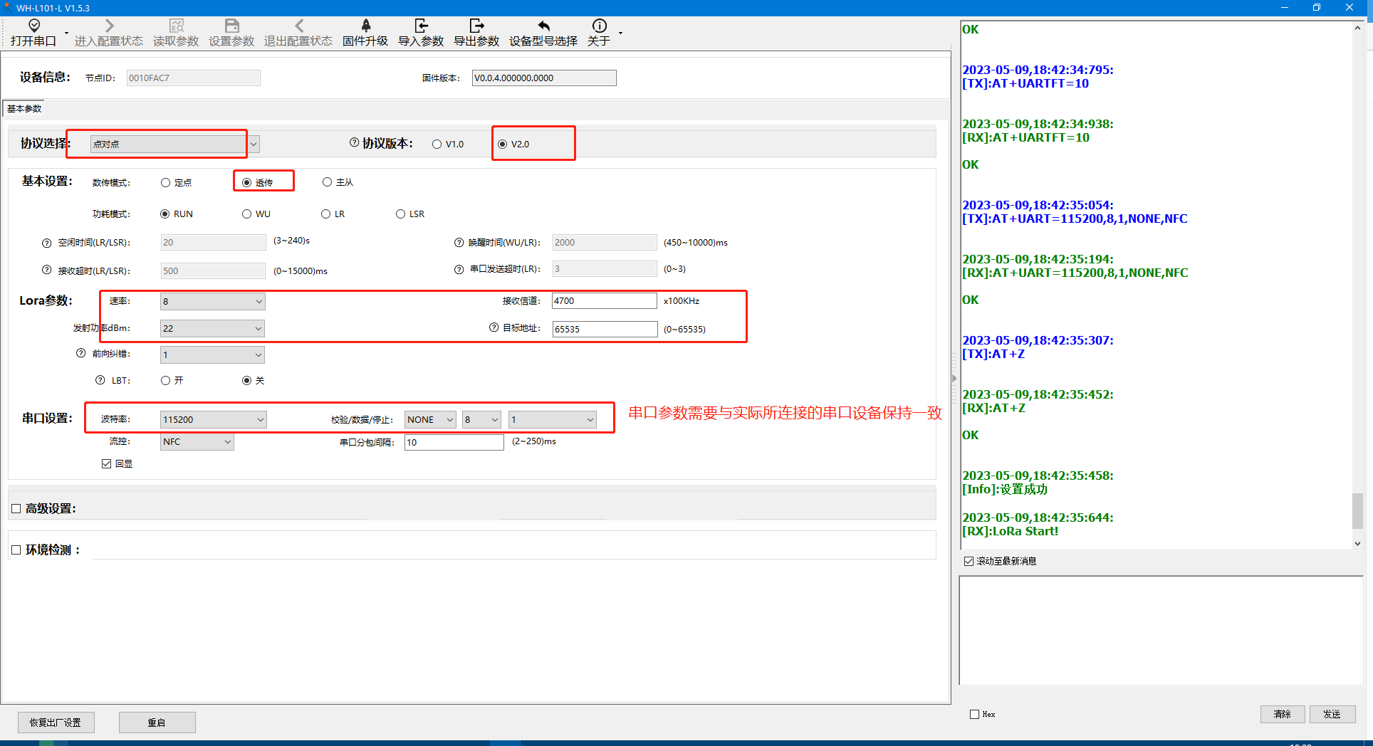
Task: Click the 关于 about info icon
Action: pos(599,26)
